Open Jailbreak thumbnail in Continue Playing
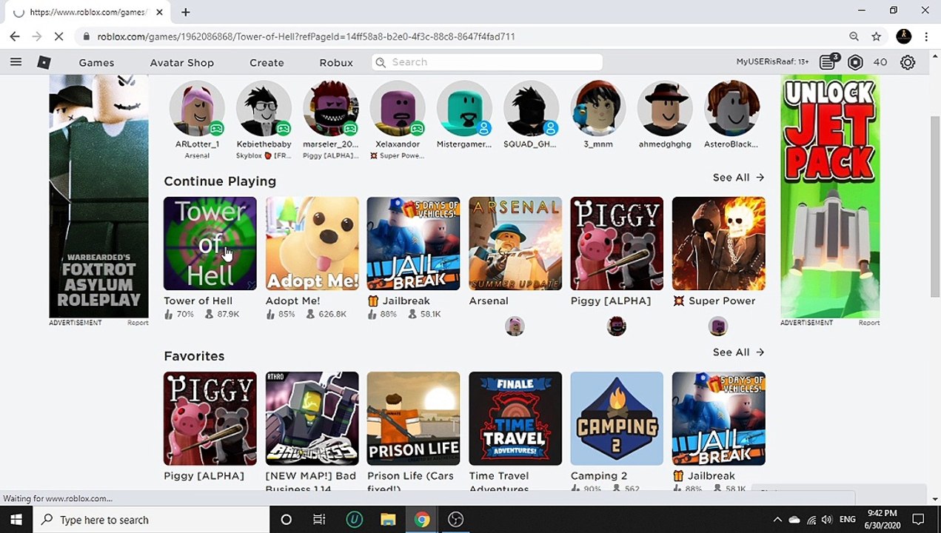941x533 pixels. coord(413,244)
